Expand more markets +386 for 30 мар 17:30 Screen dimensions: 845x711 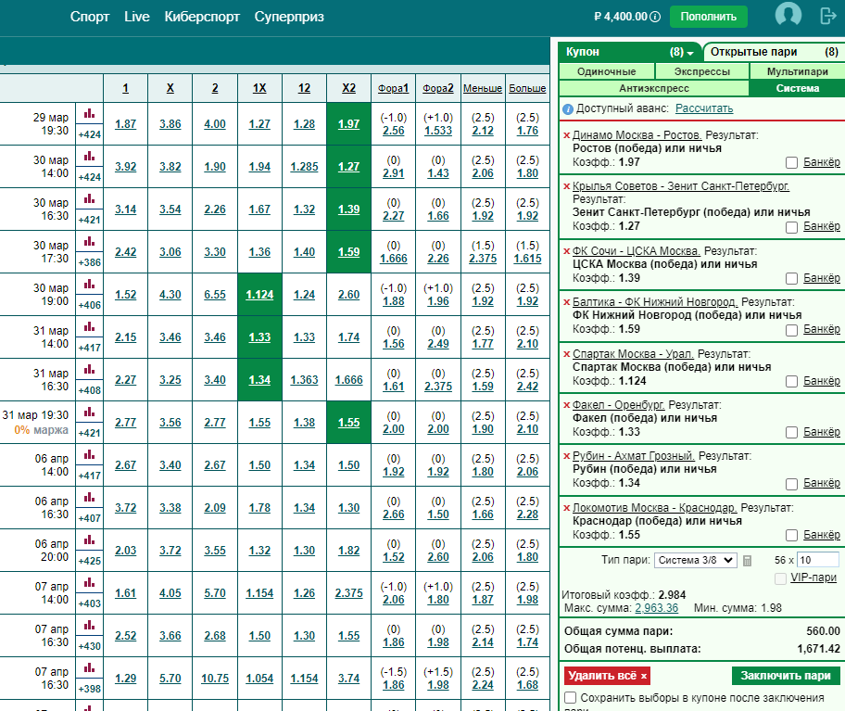point(90,262)
